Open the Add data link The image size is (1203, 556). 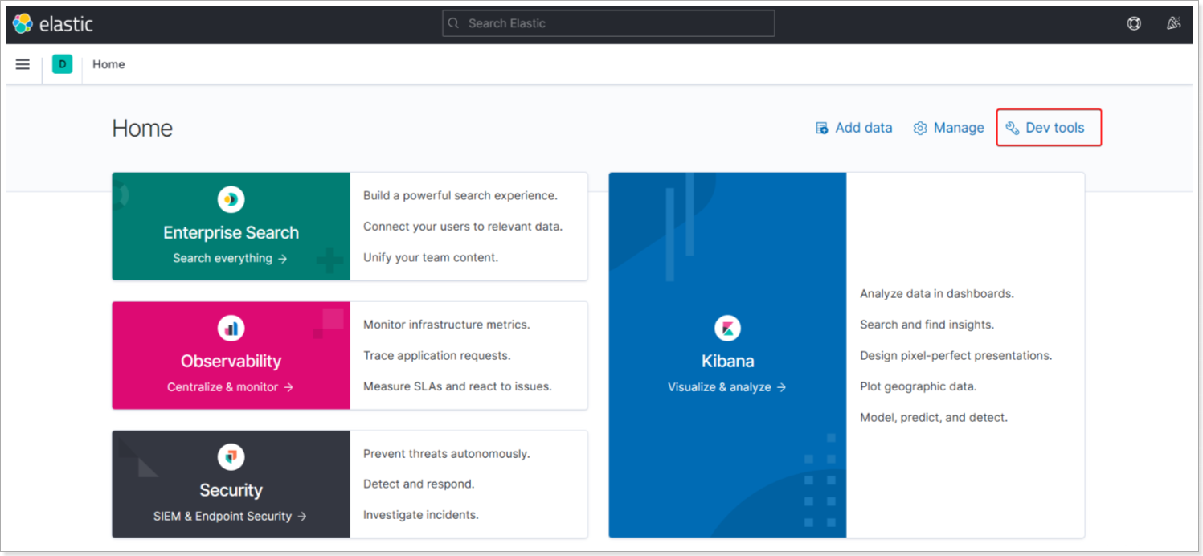853,128
